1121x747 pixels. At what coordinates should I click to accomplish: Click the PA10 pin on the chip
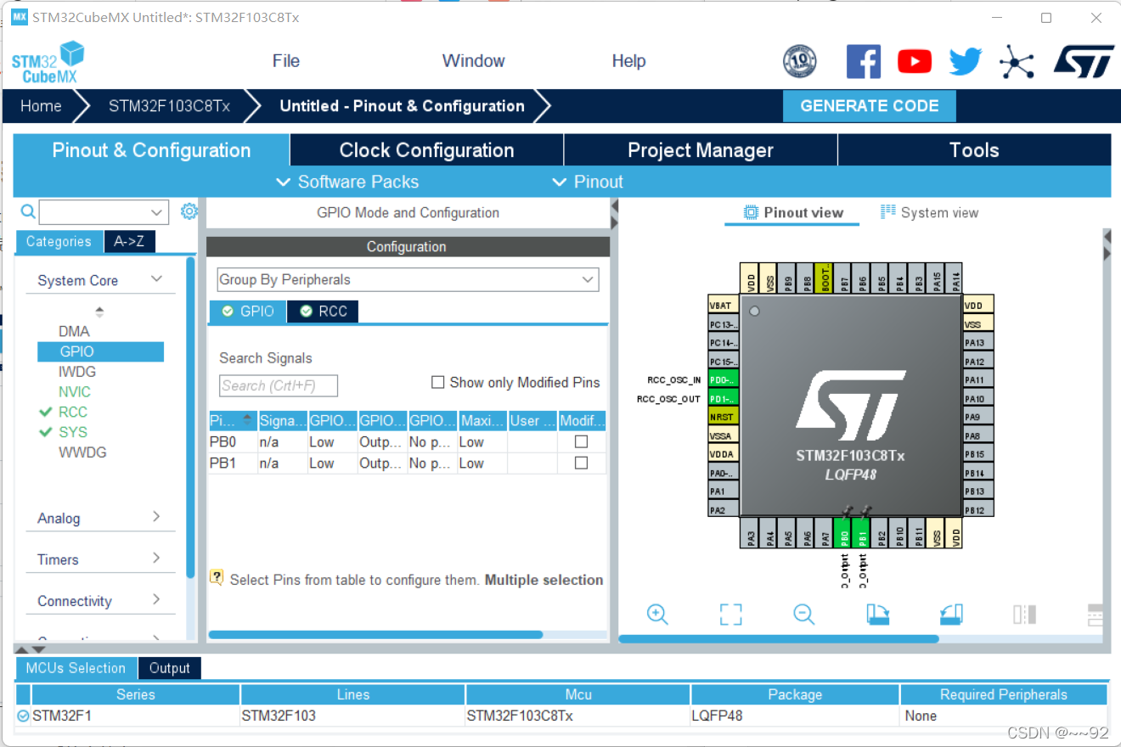978,399
